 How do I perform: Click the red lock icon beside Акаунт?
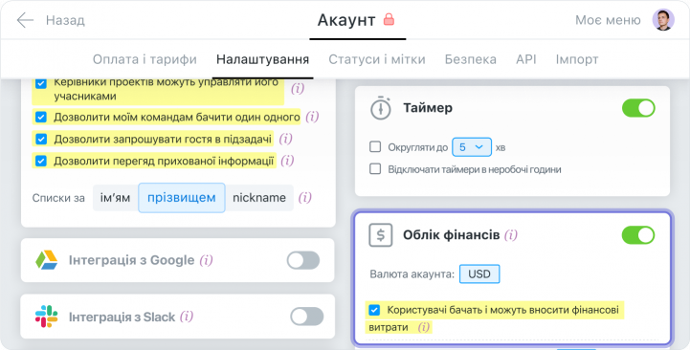click(x=389, y=19)
